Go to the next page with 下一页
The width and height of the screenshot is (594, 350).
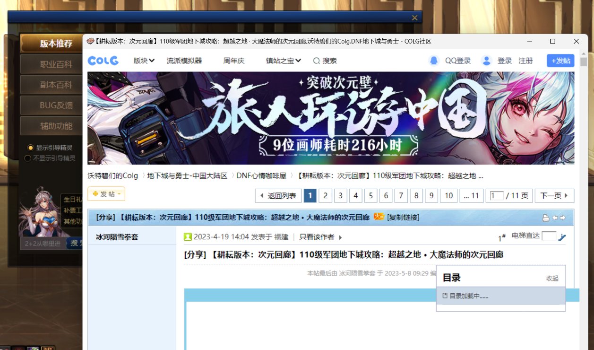pos(555,196)
